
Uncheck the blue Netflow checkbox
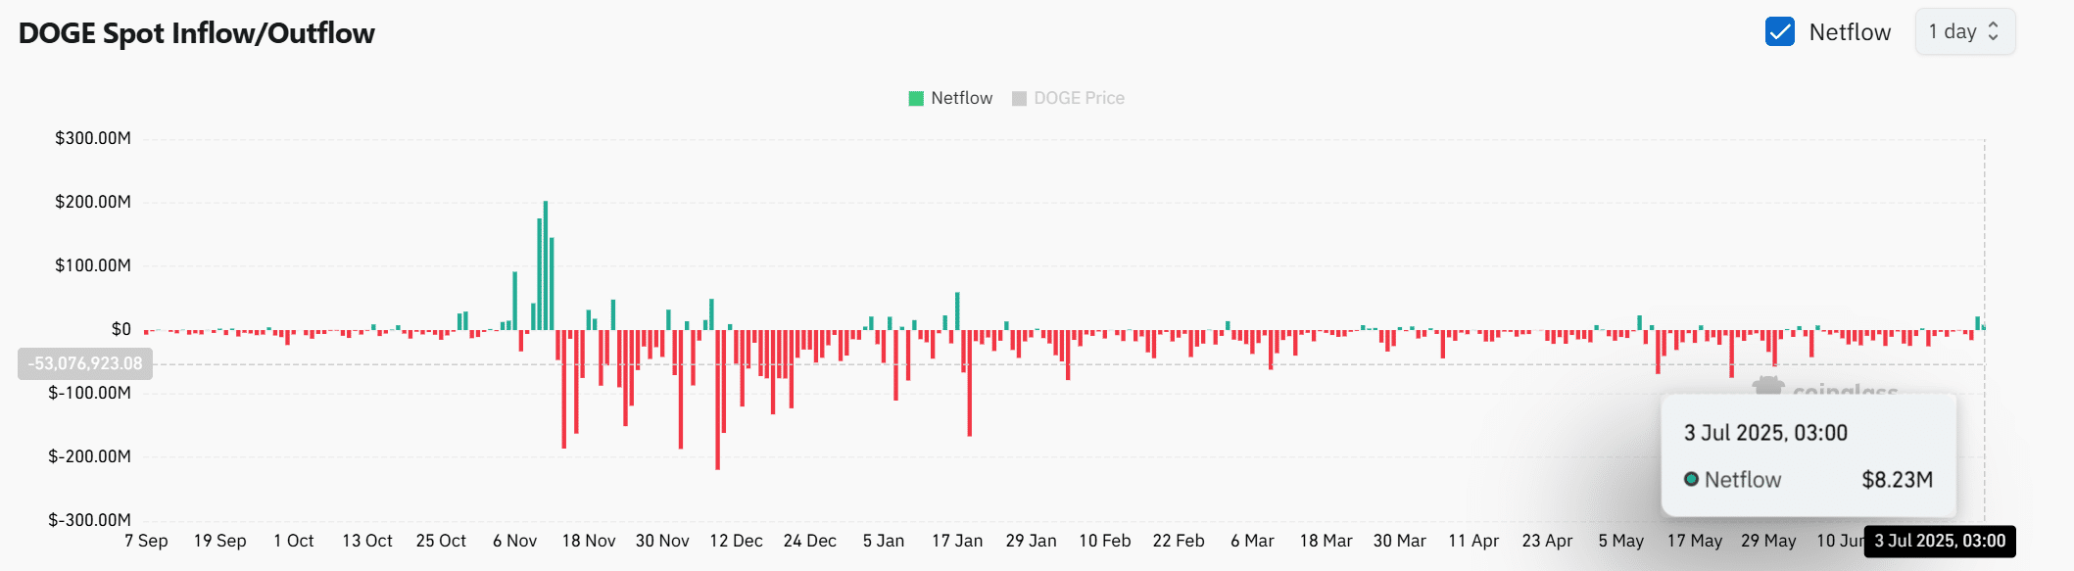point(1779,32)
